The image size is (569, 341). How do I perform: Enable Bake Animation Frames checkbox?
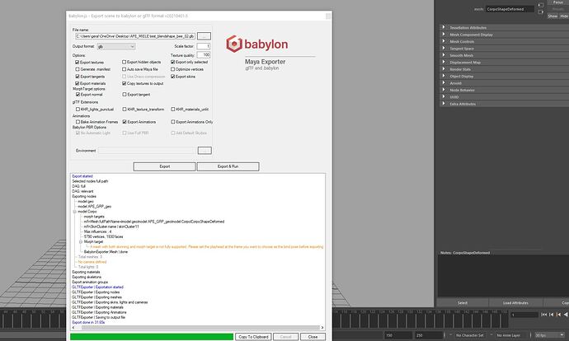pos(78,122)
